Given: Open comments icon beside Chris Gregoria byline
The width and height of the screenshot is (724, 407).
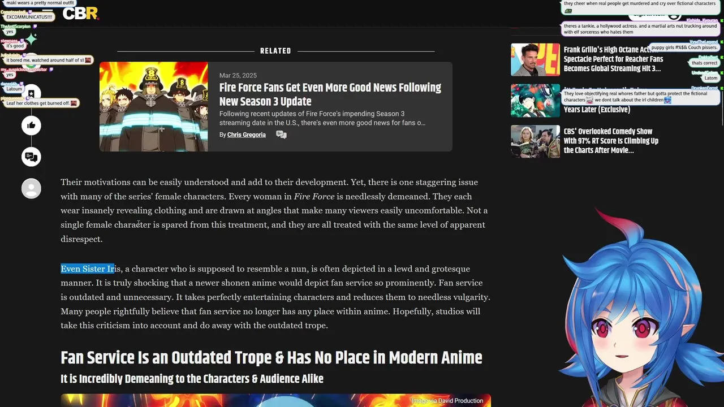Looking at the screenshot, I should coord(281,135).
